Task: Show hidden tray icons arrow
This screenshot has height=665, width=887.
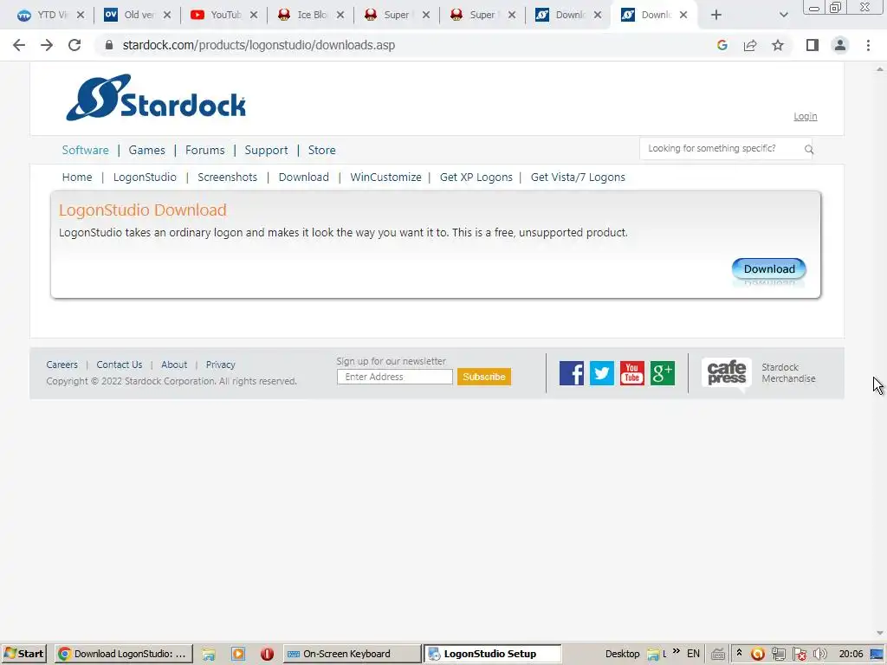Action: (x=739, y=653)
